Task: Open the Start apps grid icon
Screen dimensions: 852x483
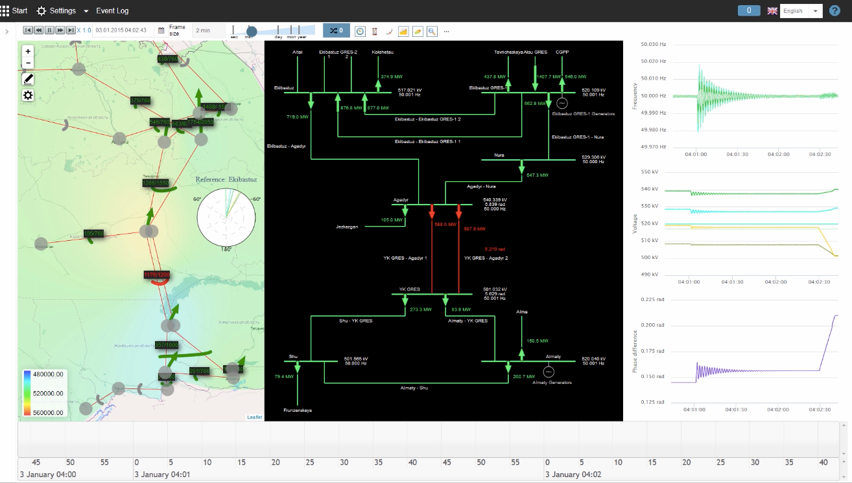Action: [x=5, y=10]
